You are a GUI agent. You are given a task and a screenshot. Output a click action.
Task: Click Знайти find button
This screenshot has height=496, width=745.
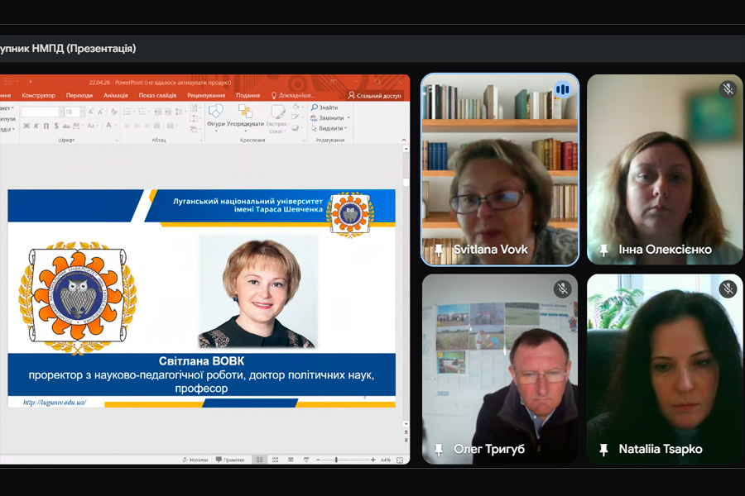[324, 107]
